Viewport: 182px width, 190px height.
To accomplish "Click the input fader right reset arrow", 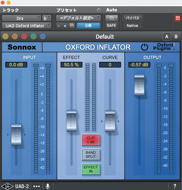I will click(24, 135).
